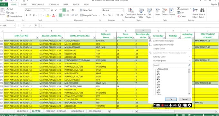The height and width of the screenshot is (116, 219).
Task: Cancel the filter dropdown
Action: pos(185,99)
